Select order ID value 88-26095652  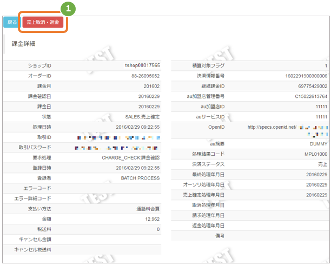pyautogui.click(x=145, y=76)
